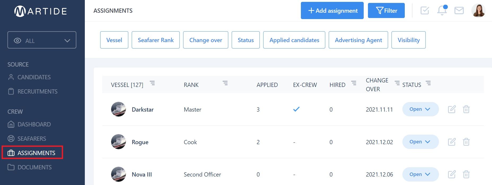This screenshot has height=185, width=492.
Task: Click the 2021.12.02 change over date
Action: [x=379, y=142]
